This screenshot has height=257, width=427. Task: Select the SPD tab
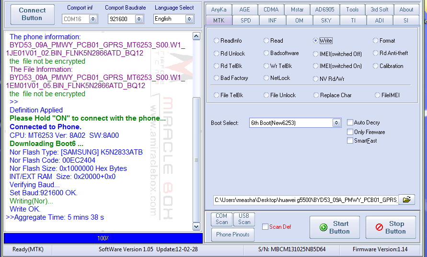coord(246,21)
